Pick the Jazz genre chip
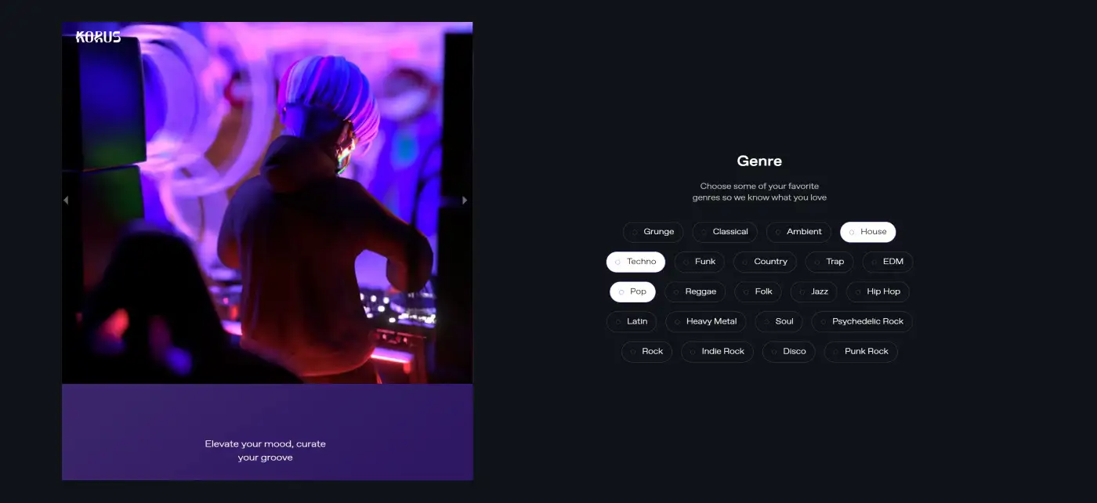 click(x=813, y=291)
